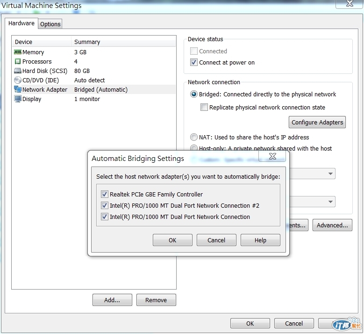Click the Configure Adapters button

click(x=317, y=122)
